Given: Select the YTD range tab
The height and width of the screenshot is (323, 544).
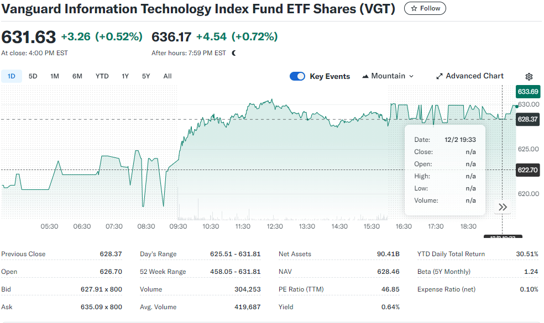Looking at the screenshot, I should point(102,76).
